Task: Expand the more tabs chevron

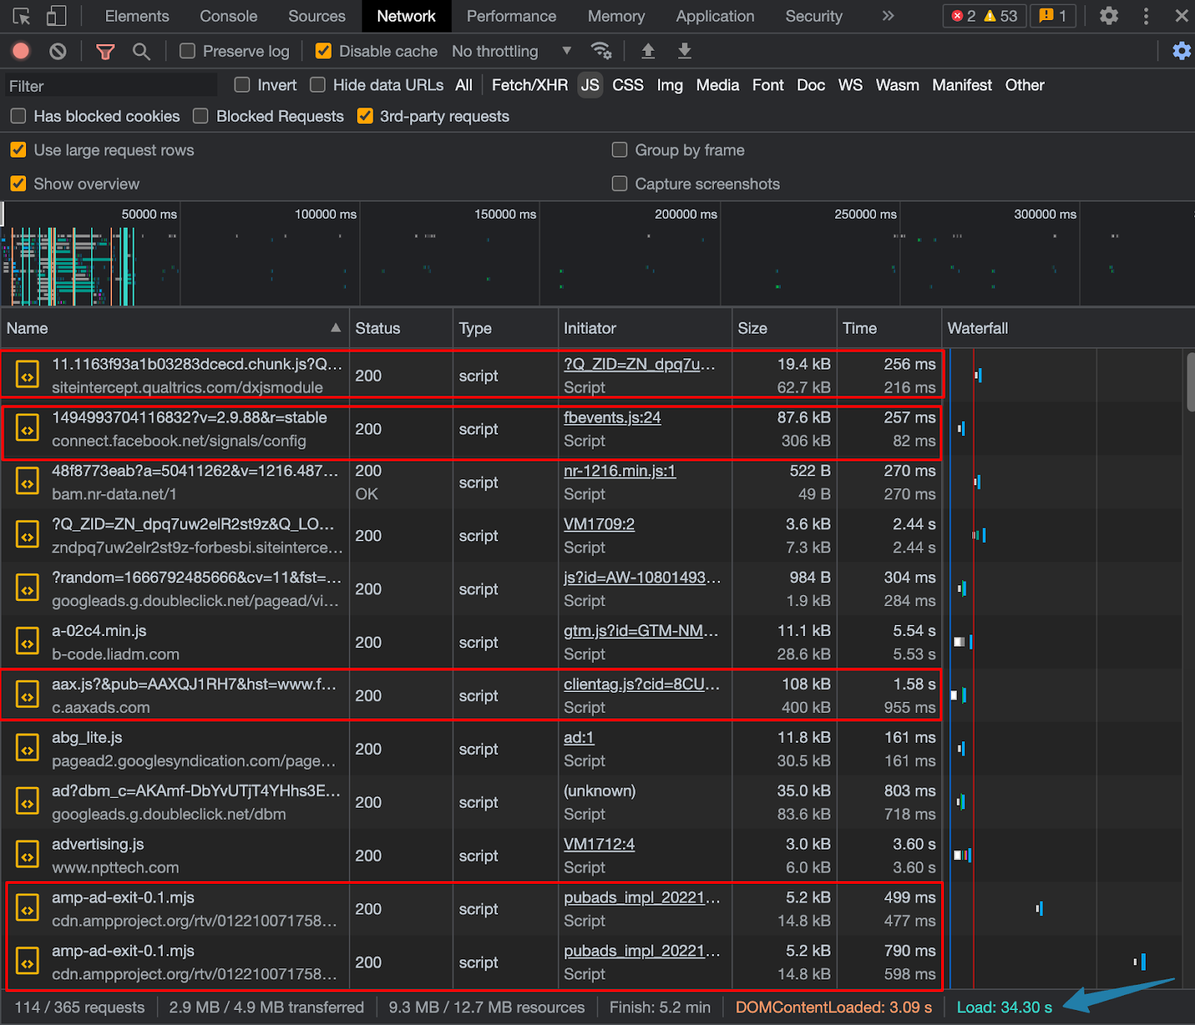Action: [x=888, y=16]
